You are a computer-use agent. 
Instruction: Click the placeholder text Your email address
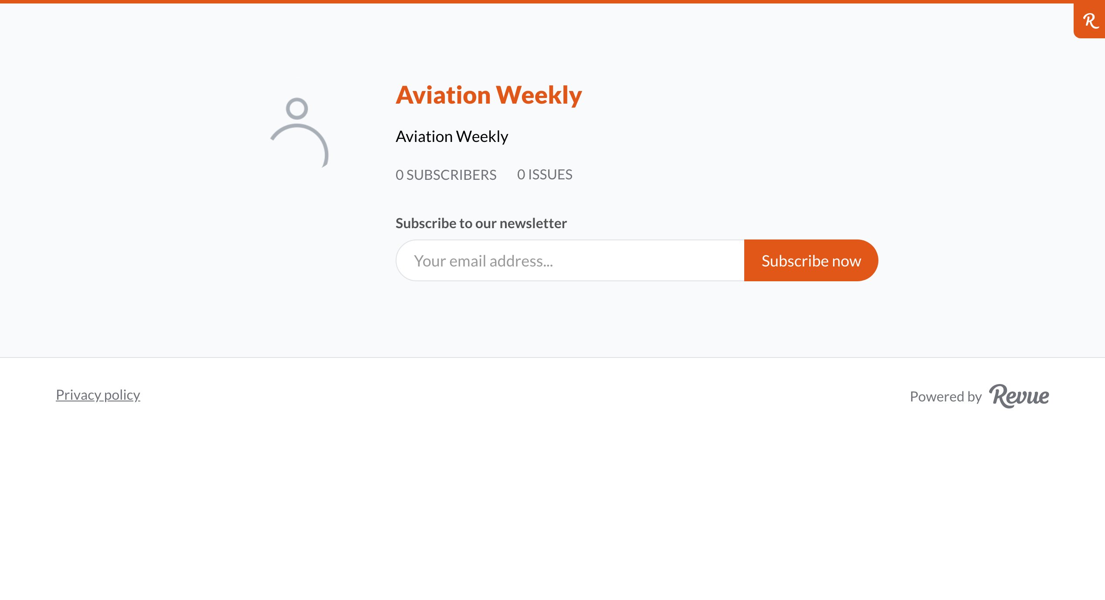coord(483,261)
